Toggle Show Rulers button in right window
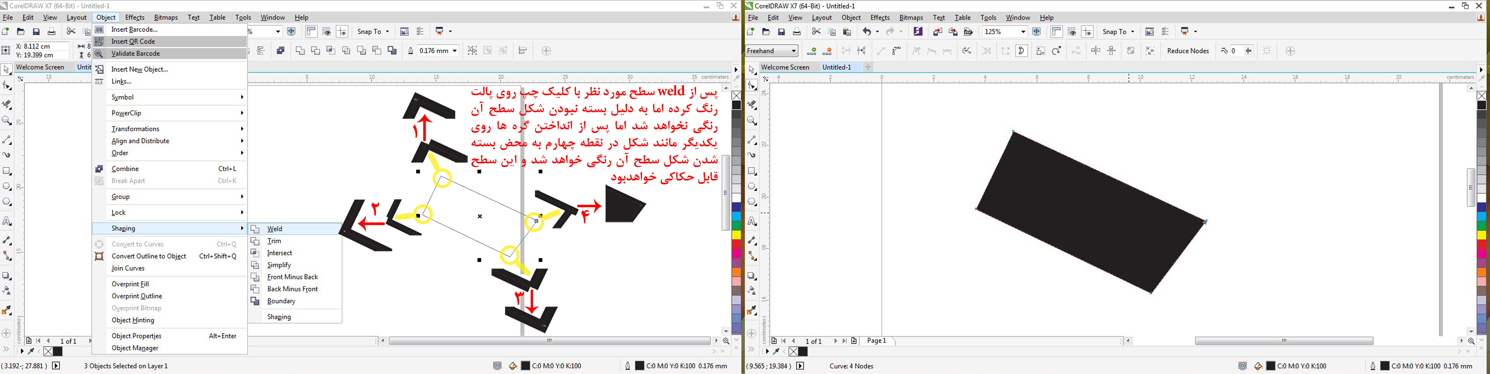Viewport: 1490px width, 374px height. click(1056, 32)
